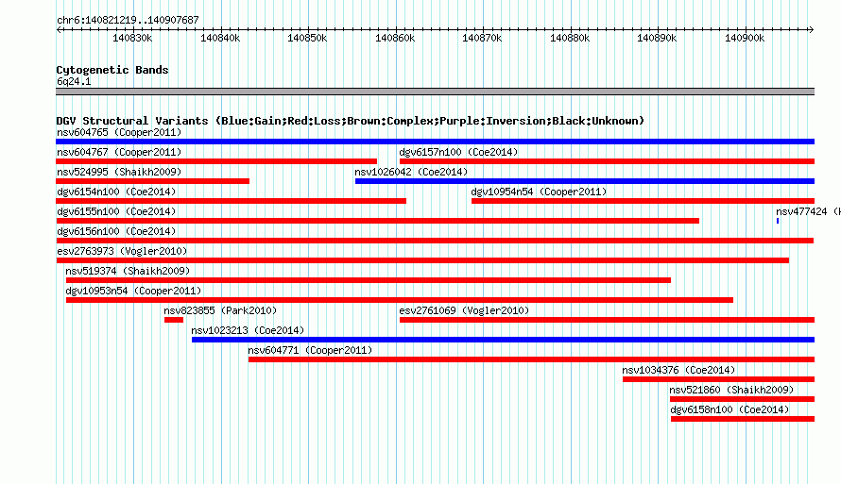Open the nsv1023213 (Coe2014) label

pos(248,330)
